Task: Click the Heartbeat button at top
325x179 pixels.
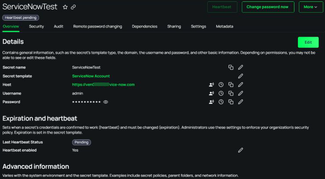Action: 222,7
